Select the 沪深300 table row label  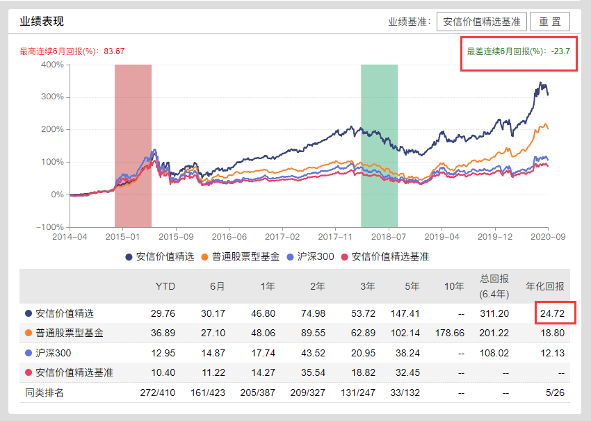coord(53,353)
